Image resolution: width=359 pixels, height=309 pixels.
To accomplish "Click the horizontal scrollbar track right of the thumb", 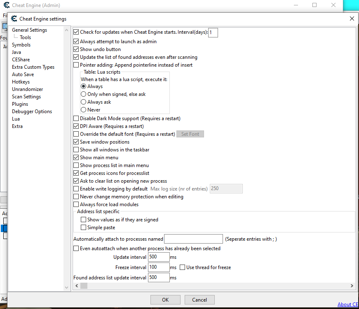I will [x=218, y=286].
